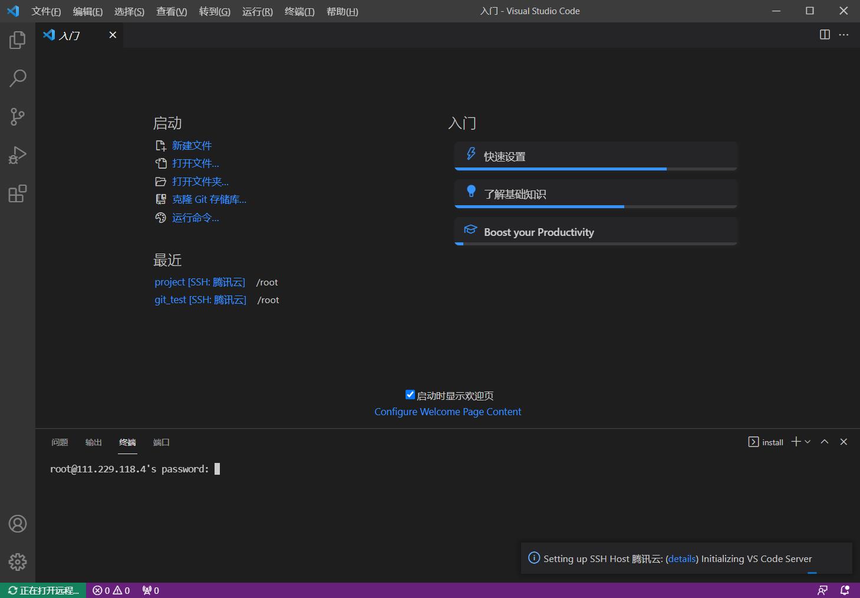Open the Accounts icon in activity bar

tap(18, 524)
